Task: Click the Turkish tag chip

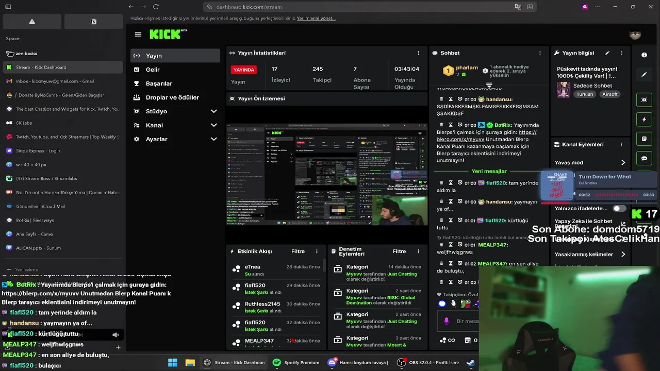Action: tap(585, 94)
